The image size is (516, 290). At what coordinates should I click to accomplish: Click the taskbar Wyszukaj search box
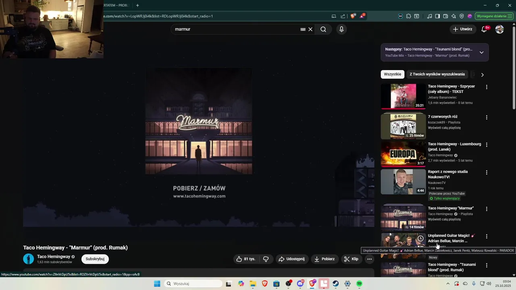[193, 284]
